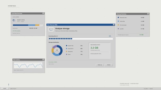
Task: Click the used space value in Local Disk Overview
Action: [x=33, y=28]
